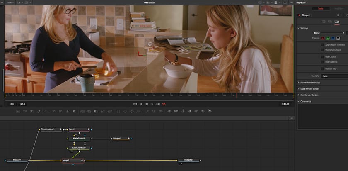Expand the End Render Scripts section

(299, 95)
